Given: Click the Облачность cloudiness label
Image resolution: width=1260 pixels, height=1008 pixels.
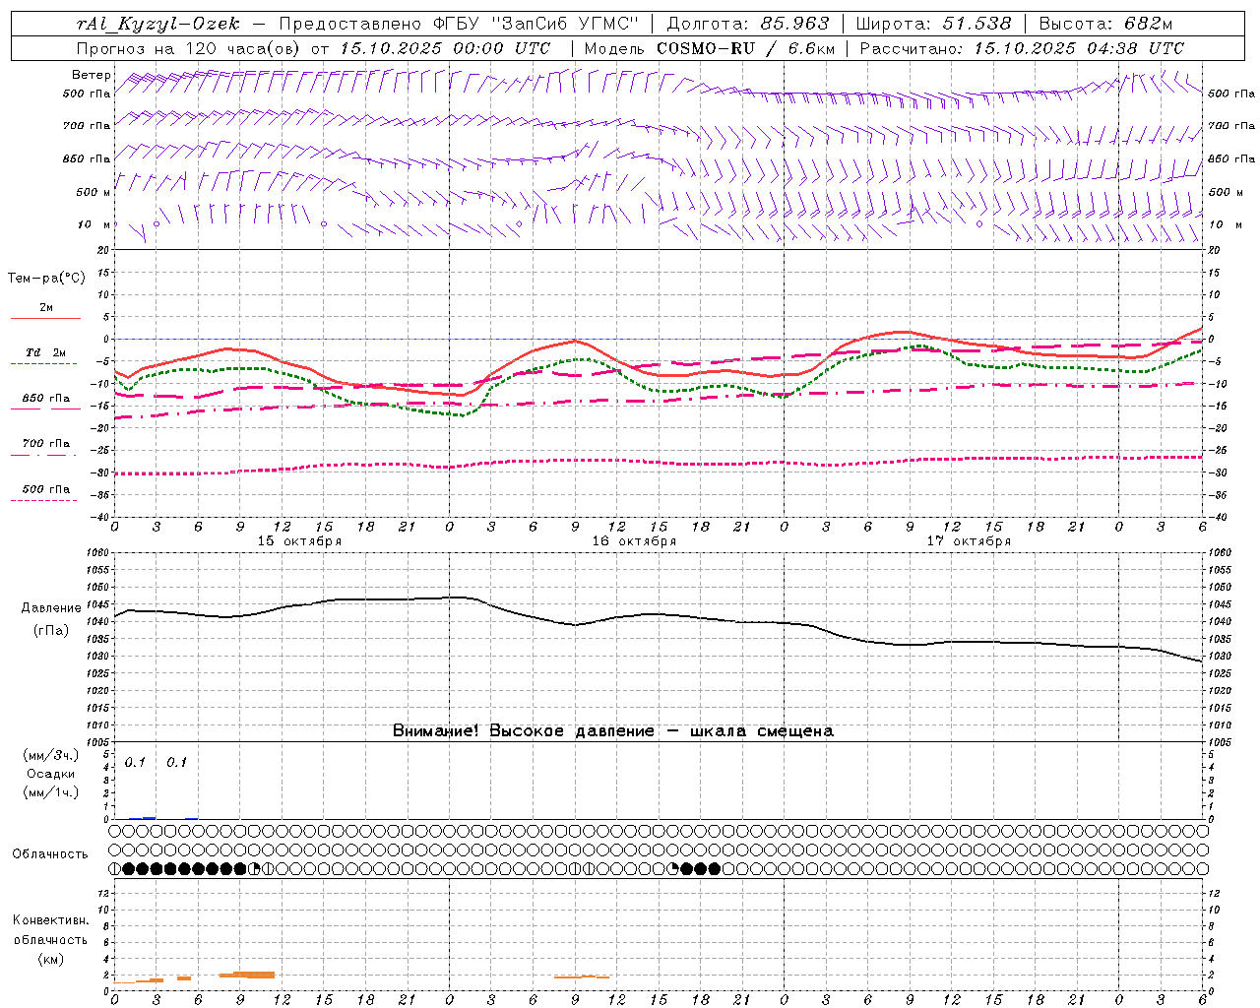Looking at the screenshot, I should [x=50, y=854].
